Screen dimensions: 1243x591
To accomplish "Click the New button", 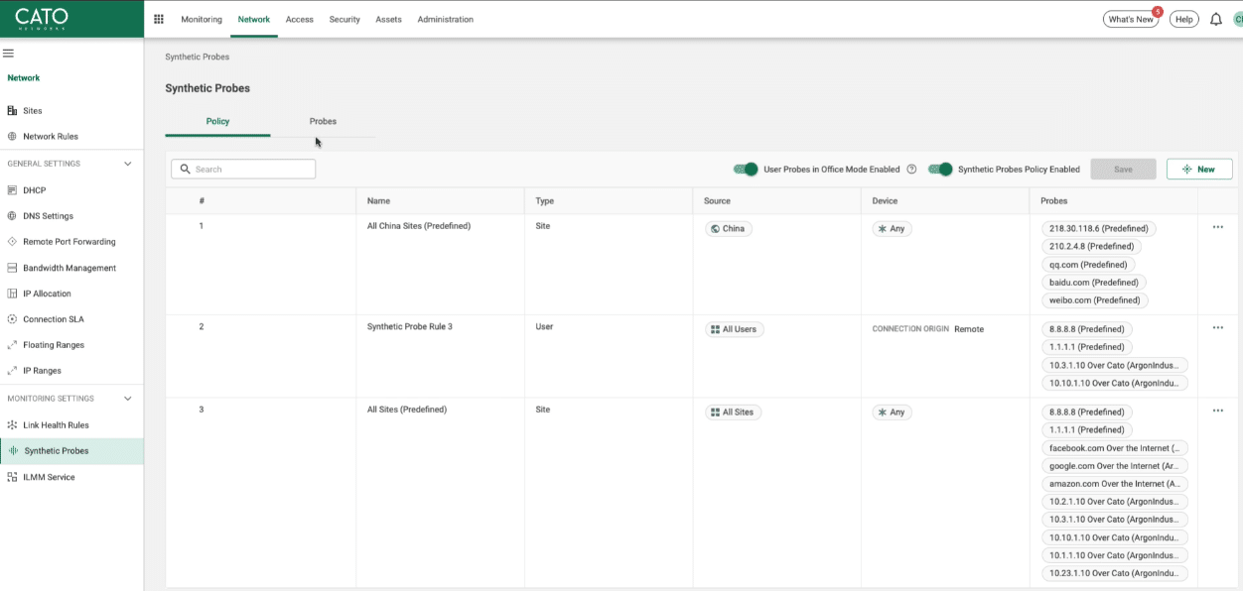I will point(1199,170).
